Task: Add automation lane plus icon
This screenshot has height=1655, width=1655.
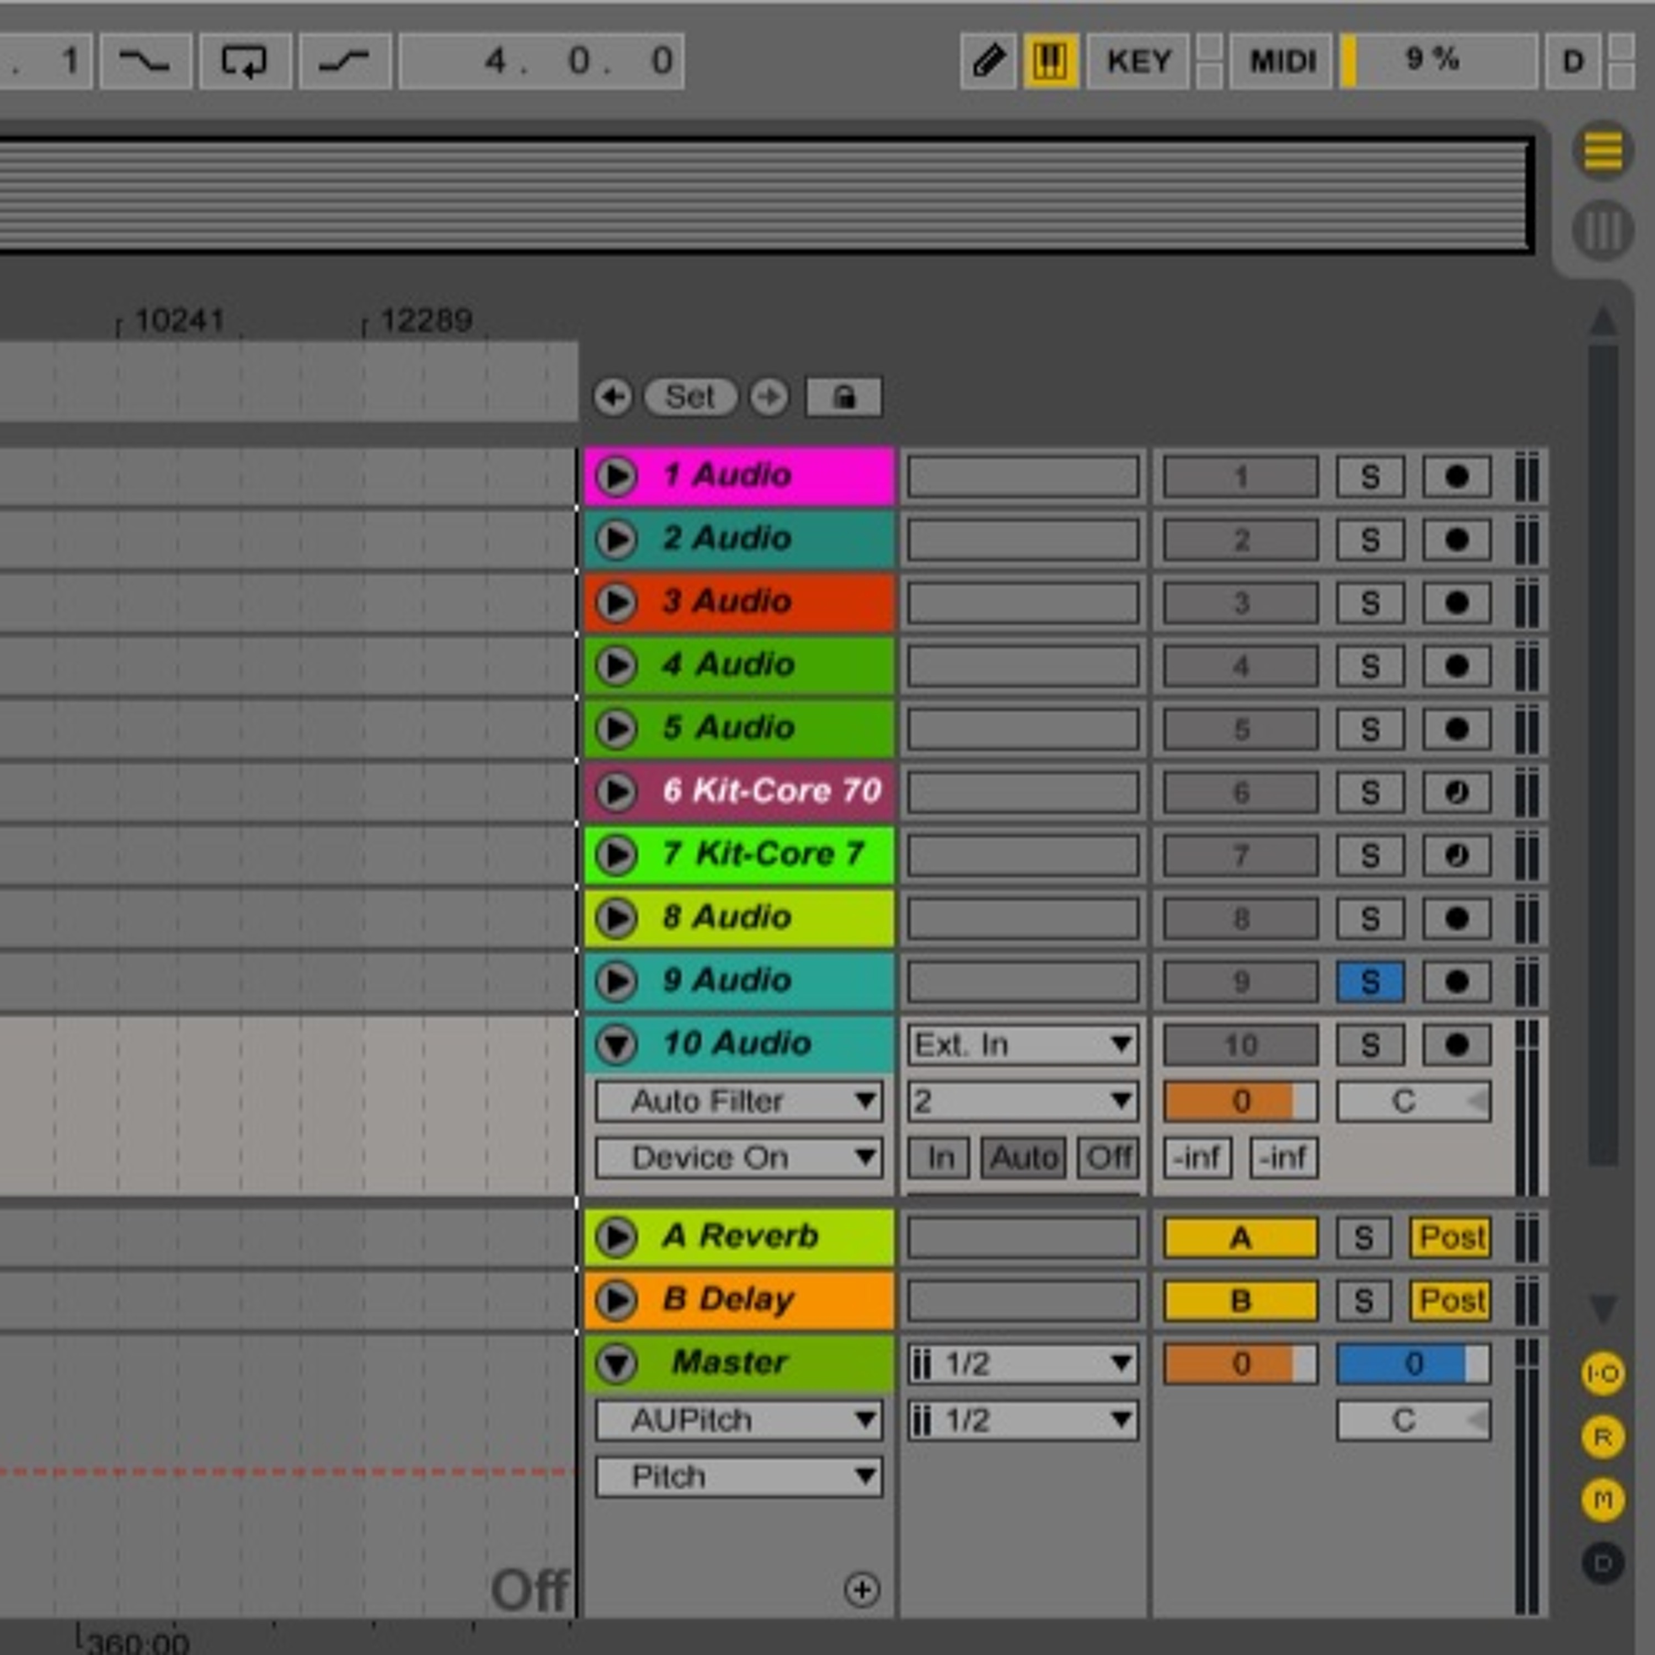Action: [862, 1589]
